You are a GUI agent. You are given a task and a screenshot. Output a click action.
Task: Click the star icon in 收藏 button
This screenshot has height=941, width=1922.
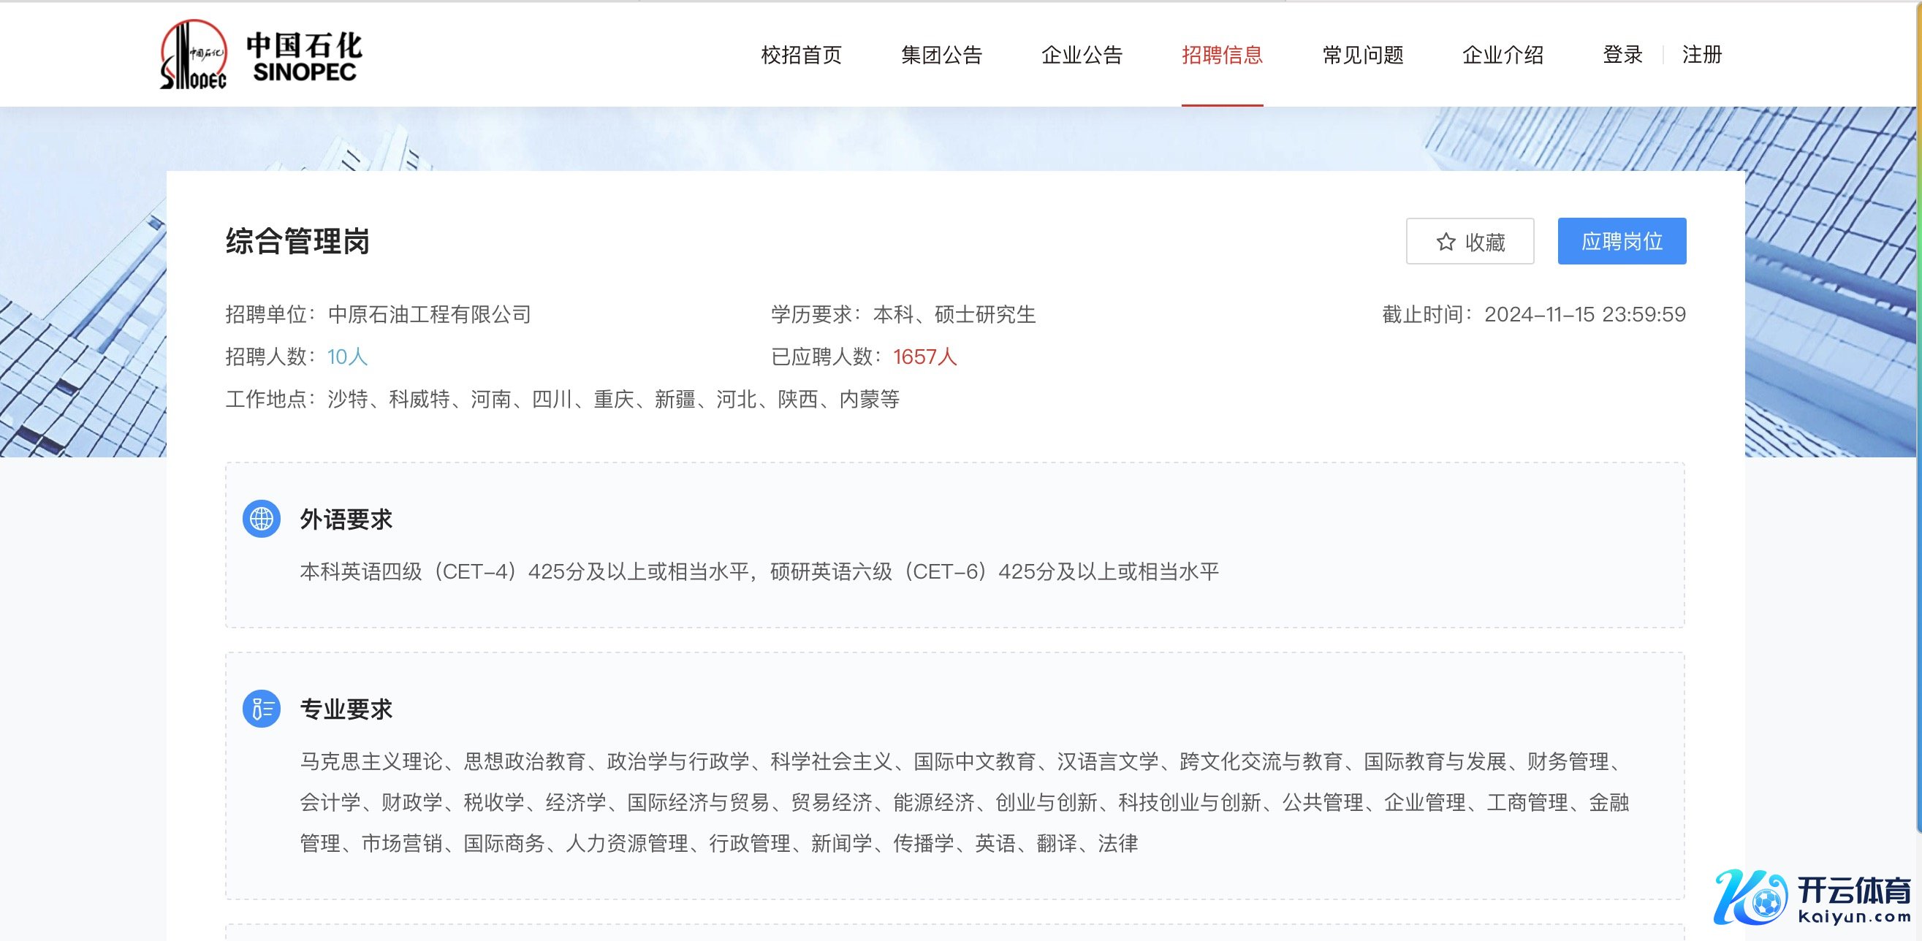[1446, 242]
